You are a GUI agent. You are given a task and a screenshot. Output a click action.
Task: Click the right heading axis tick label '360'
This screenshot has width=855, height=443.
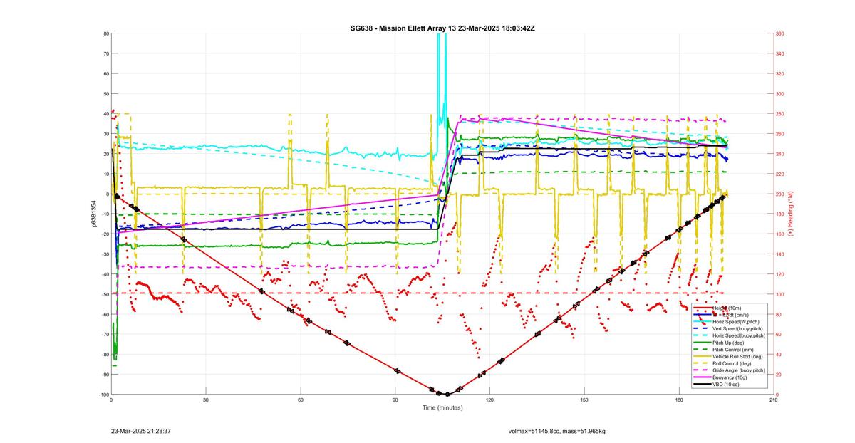pyautogui.click(x=780, y=33)
